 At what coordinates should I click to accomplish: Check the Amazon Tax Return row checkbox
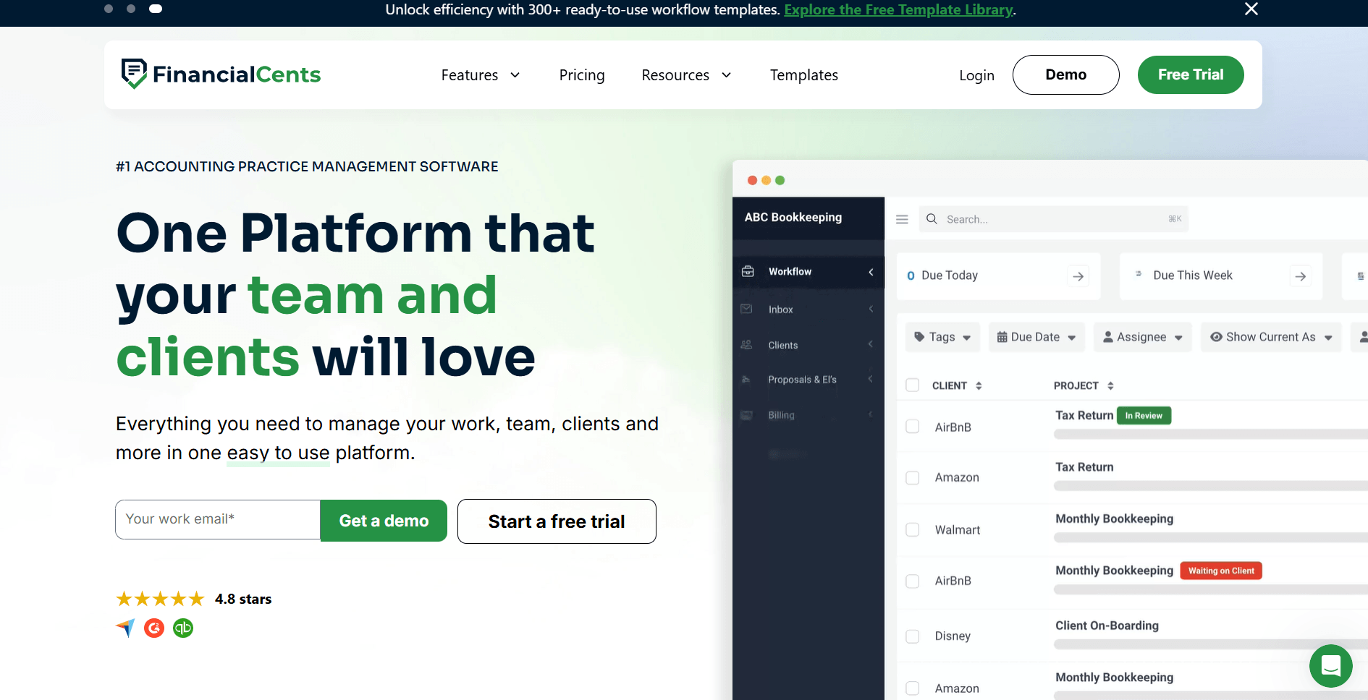point(913,478)
